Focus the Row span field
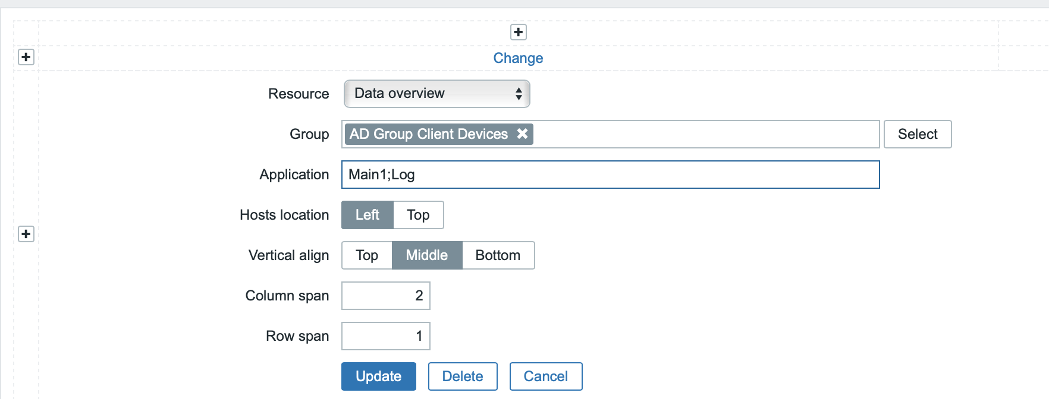The height and width of the screenshot is (399, 1049). pyautogui.click(x=385, y=336)
